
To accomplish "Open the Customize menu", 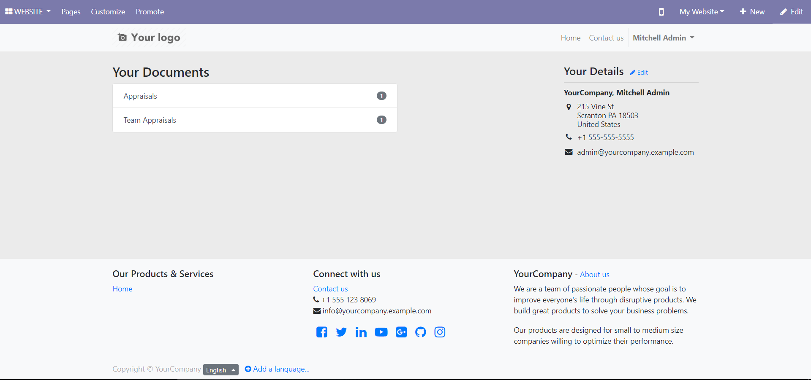I will click(x=108, y=12).
